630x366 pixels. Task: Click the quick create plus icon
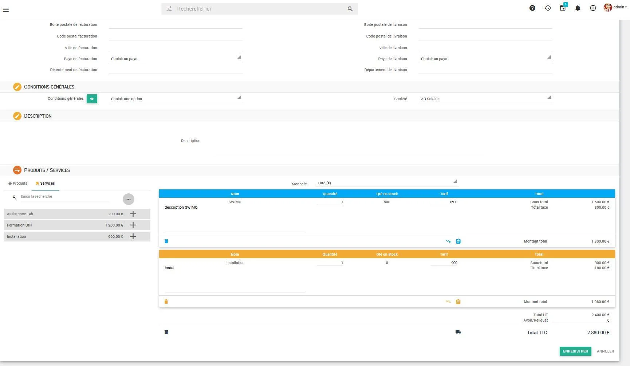pos(593,8)
